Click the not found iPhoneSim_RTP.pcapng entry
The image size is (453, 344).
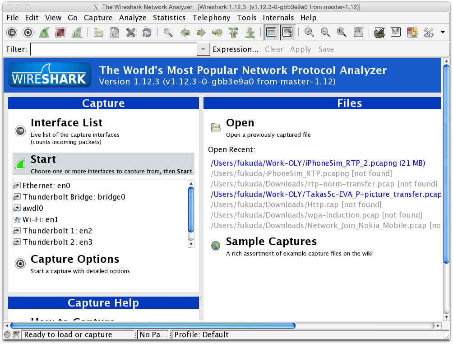(301, 174)
